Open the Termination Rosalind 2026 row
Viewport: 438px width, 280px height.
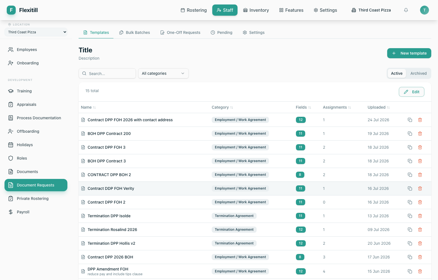point(255,230)
